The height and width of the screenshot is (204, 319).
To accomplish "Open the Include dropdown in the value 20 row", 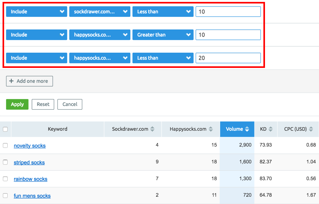I will coord(37,58).
